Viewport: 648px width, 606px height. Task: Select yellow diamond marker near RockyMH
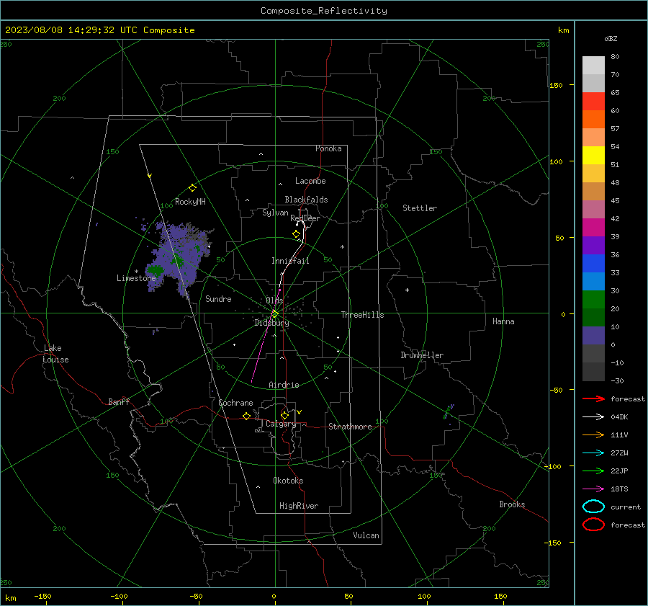tap(192, 188)
